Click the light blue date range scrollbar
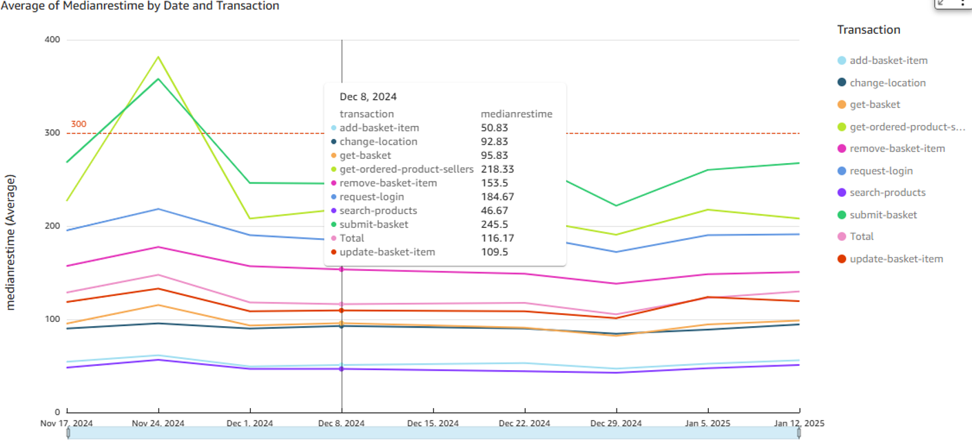 (x=434, y=433)
